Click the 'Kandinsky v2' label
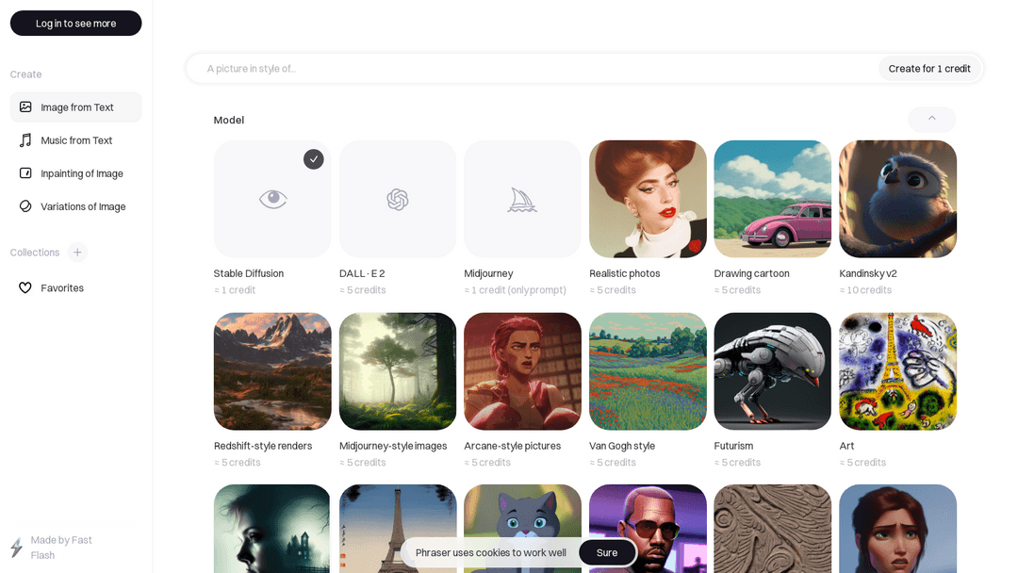 point(868,273)
